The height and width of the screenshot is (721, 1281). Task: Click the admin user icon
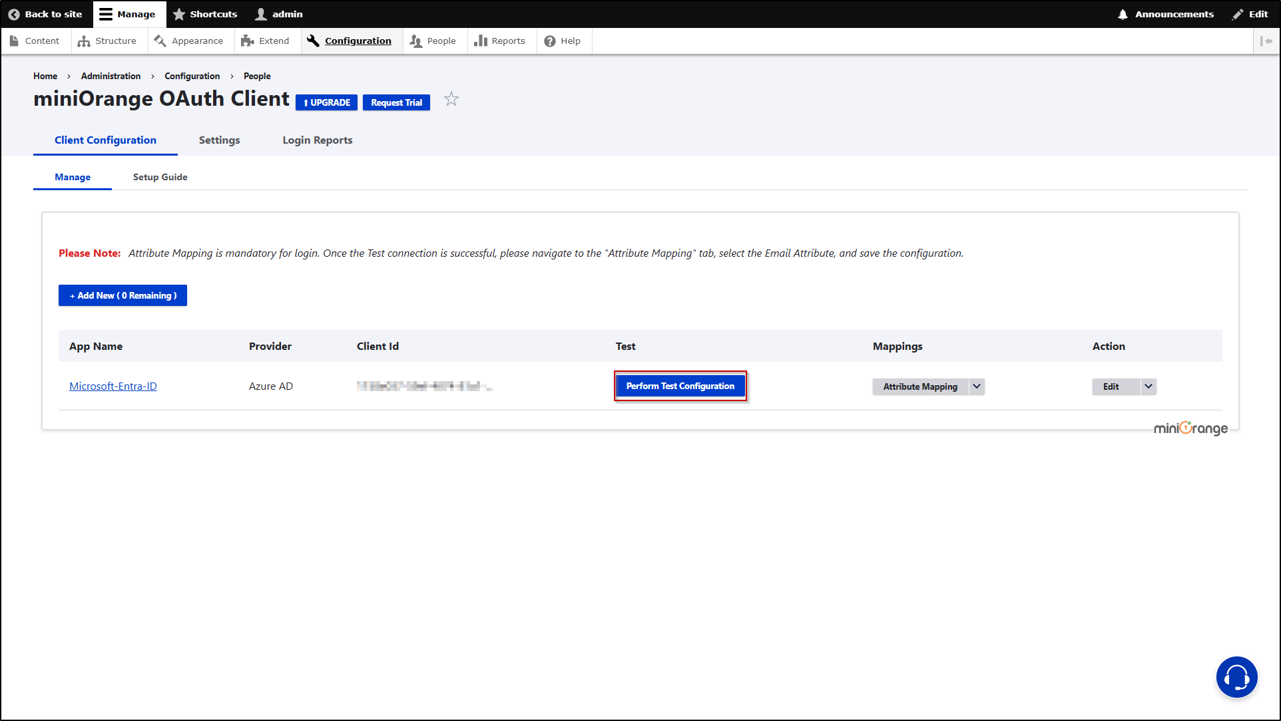[x=260, y=13]
